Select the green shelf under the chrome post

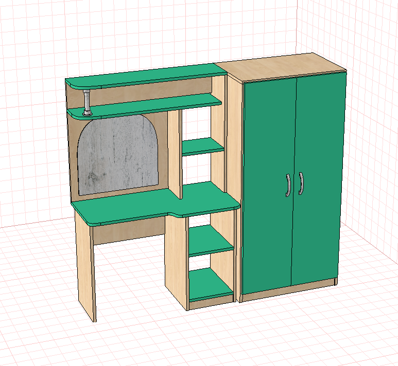145,106
